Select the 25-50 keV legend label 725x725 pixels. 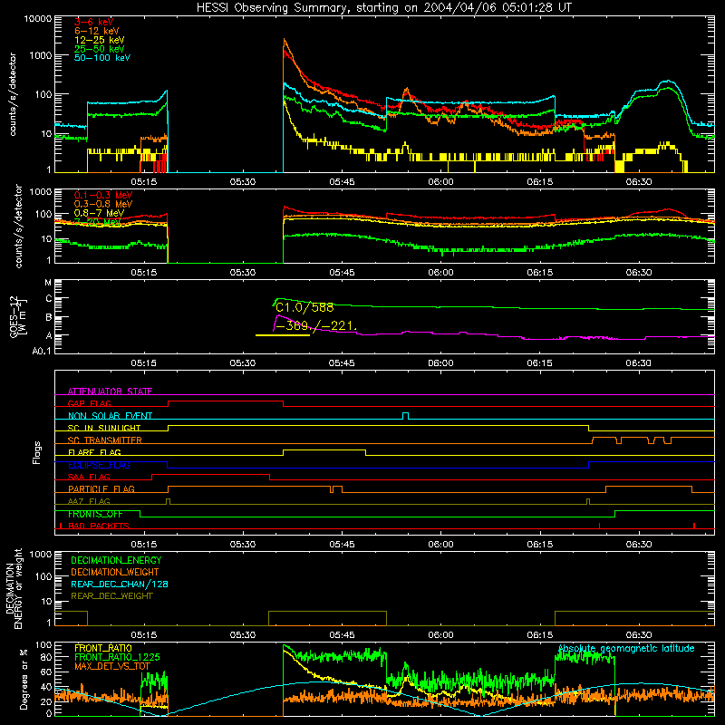point(99,49)
